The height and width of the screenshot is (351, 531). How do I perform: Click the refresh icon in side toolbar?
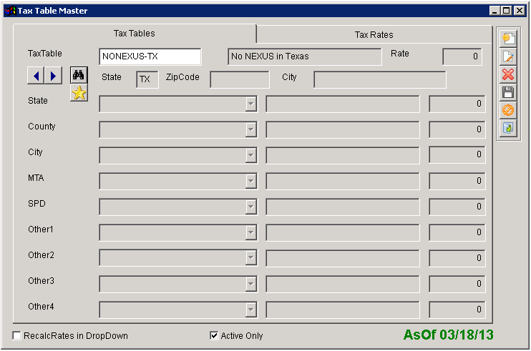508,128
